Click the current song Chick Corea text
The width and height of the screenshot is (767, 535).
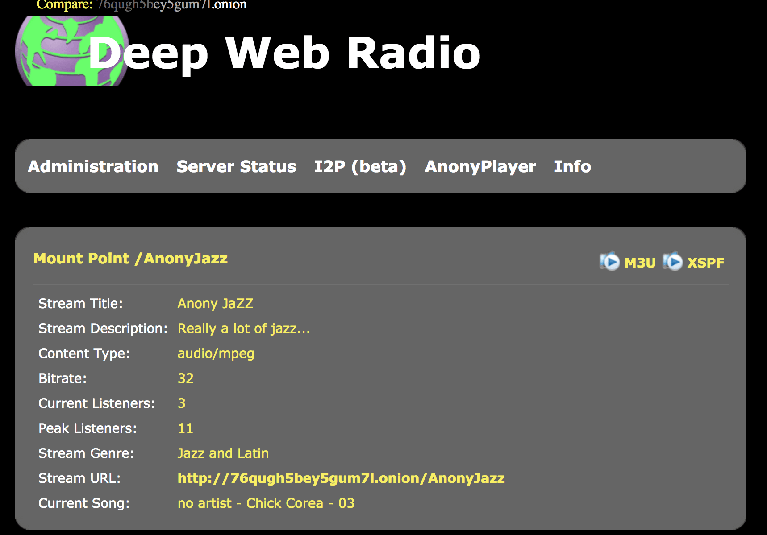266,503
